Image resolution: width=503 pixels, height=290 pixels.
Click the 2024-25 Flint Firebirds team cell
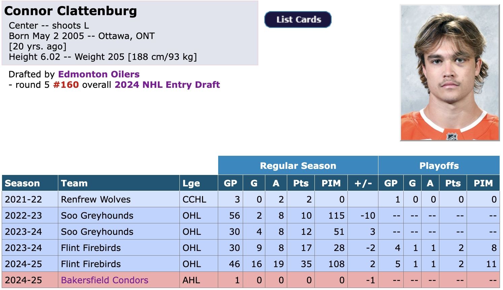[x=91, y=264]
